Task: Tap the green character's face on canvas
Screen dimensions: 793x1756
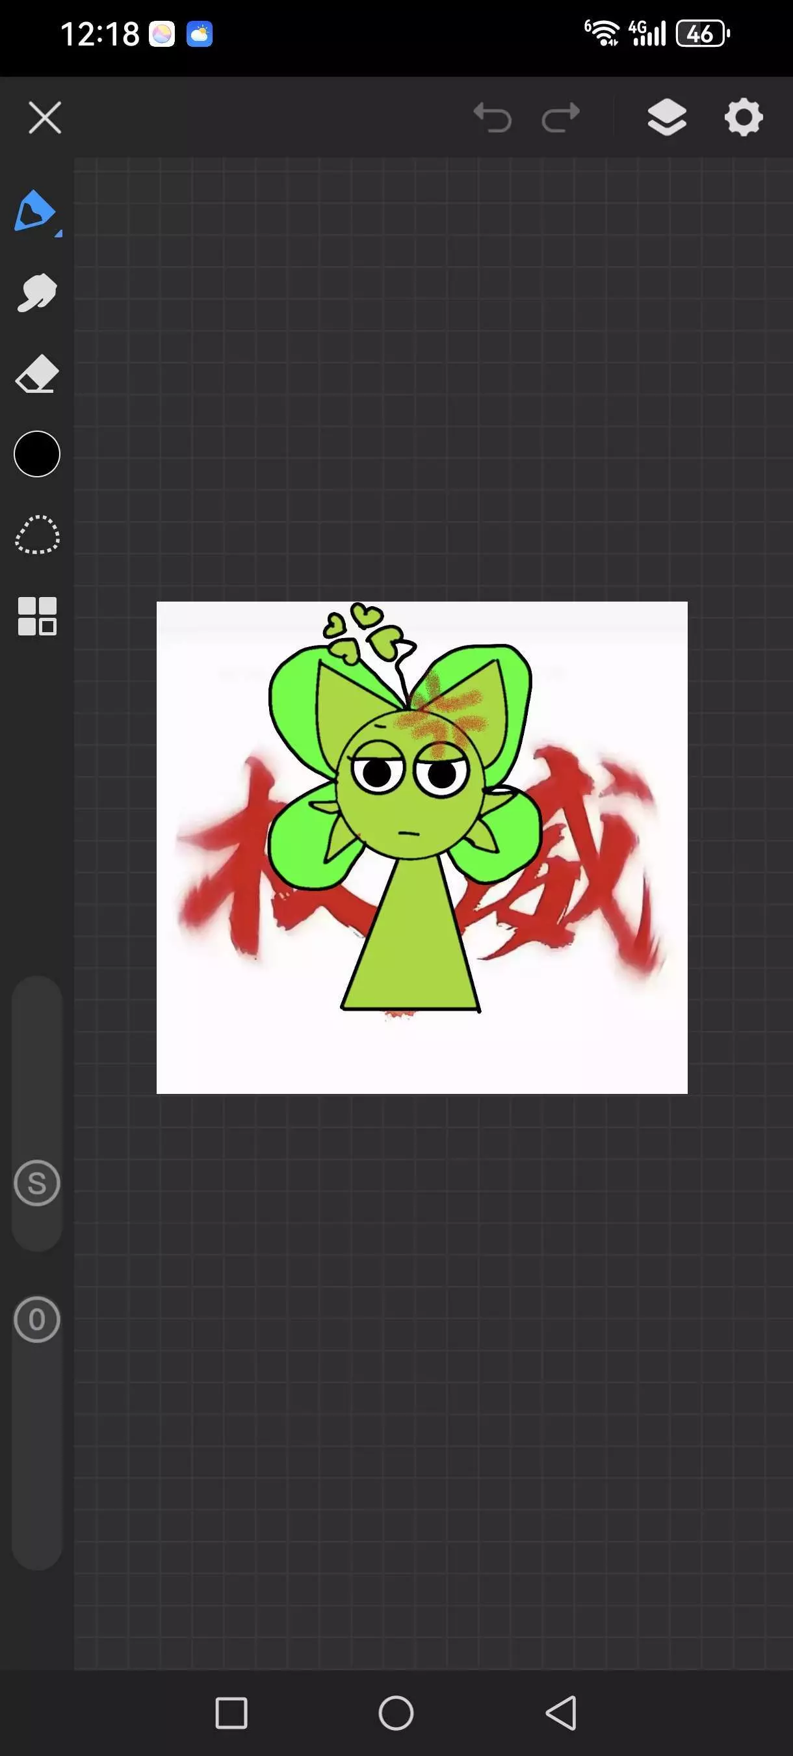Action: point(409,791)
